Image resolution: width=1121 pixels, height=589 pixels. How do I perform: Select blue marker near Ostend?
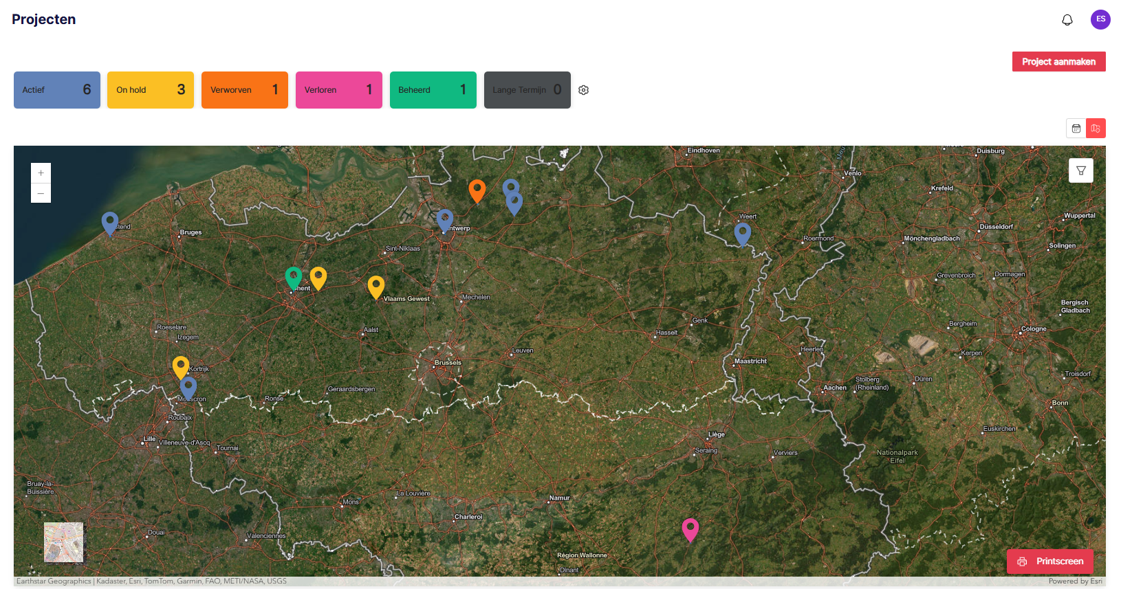point(110,224)
